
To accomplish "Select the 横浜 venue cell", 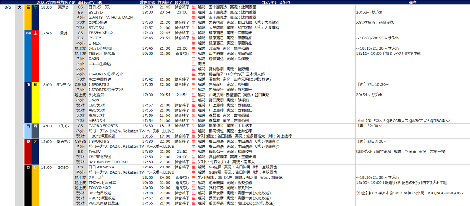I will pyautogui.click(x=64, y=33).
